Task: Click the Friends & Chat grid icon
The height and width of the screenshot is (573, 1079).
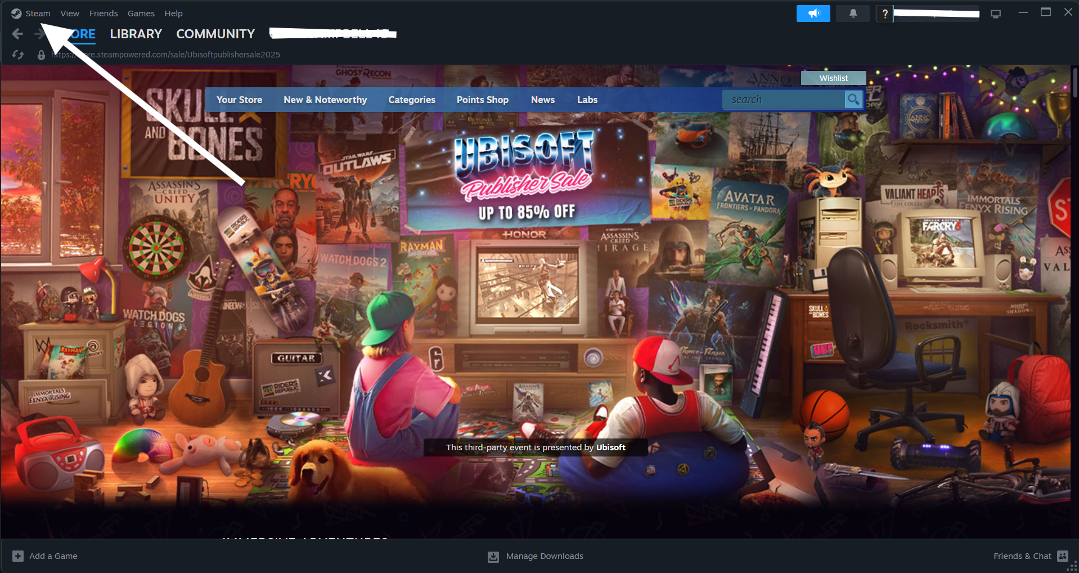Action: 1063,556
